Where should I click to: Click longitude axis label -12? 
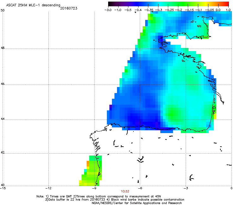(x=48, y=188)
